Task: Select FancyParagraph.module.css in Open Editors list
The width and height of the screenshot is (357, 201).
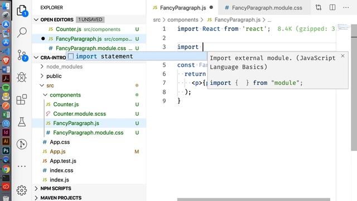Action: [89, 49]
